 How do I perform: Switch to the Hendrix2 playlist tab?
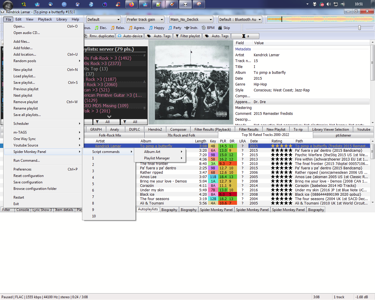[155, 129]
